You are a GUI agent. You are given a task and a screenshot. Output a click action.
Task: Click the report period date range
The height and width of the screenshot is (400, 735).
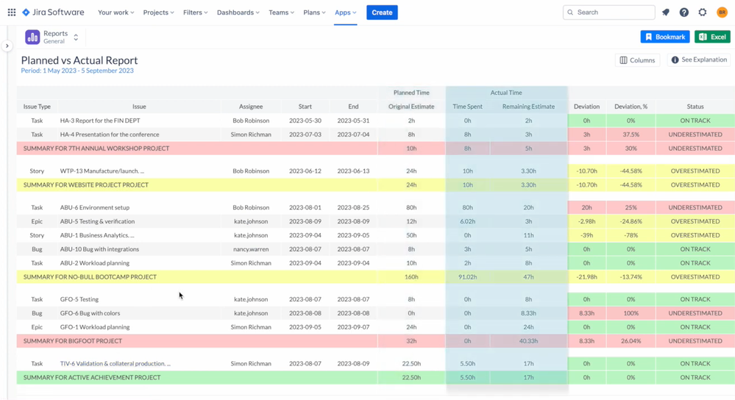pos(77,71)
